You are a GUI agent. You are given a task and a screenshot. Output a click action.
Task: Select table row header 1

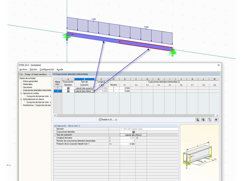coord(58,88)
